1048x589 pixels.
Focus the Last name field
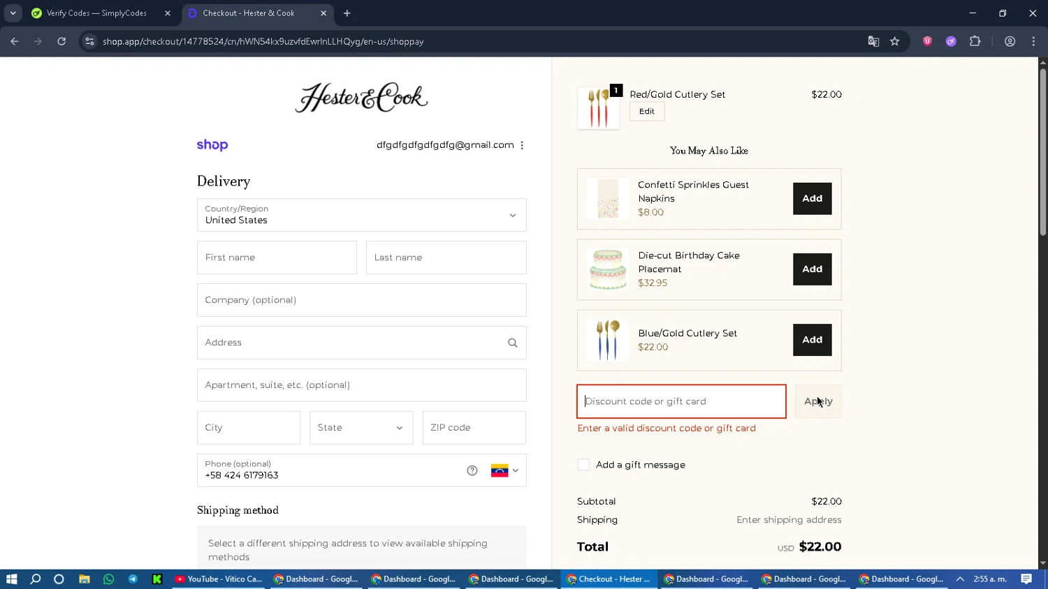point(446,258)
